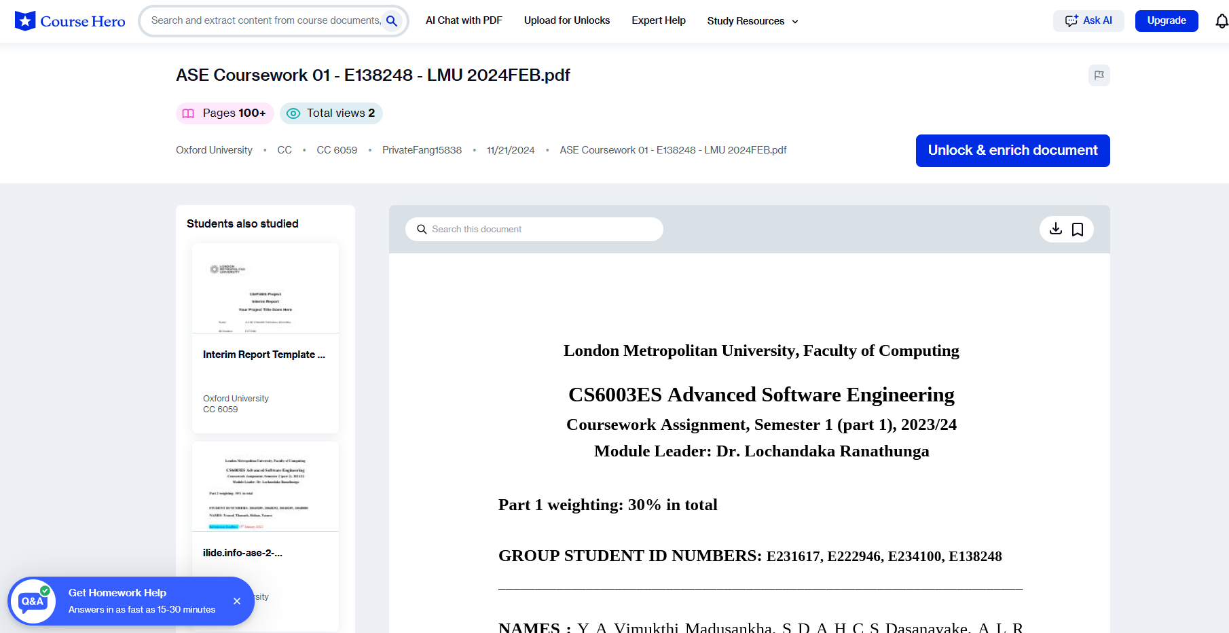
Task: Bookmark the document with the bookmark icon
Action: point(1078,229)
